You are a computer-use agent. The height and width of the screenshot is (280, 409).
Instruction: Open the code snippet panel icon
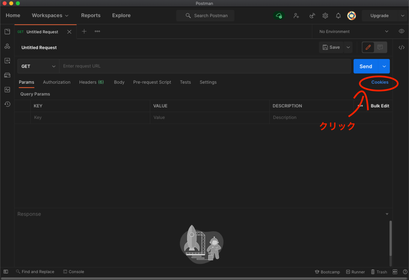pos(402,48)
